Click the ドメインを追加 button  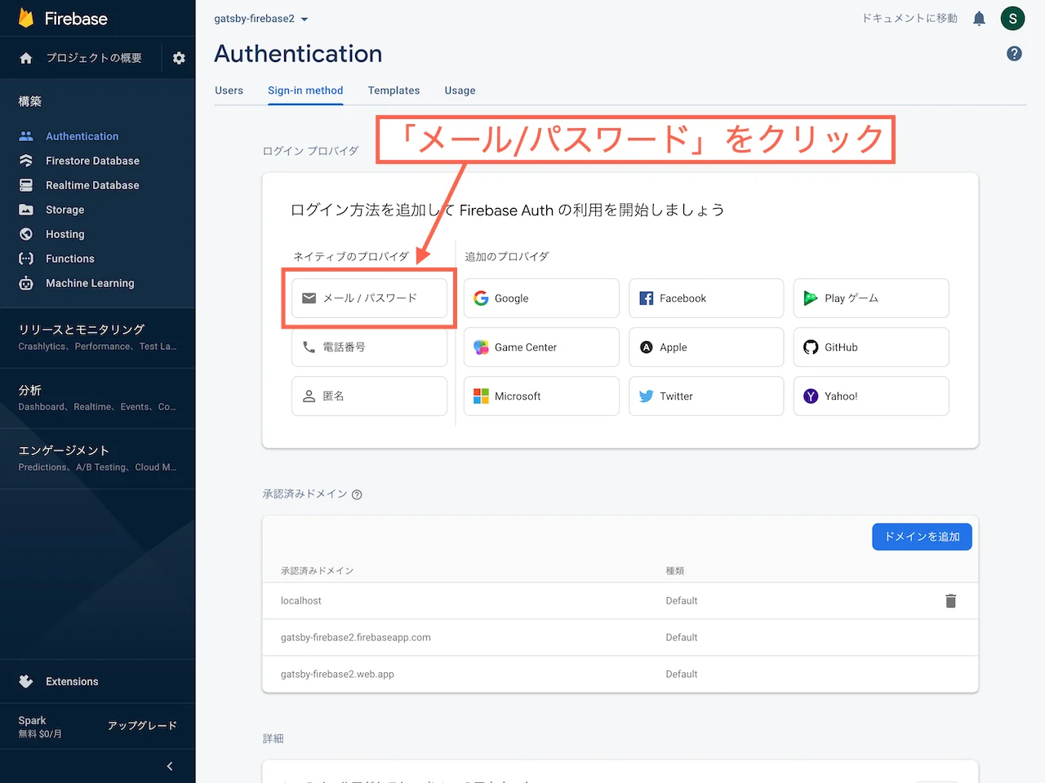pyautogui.click(x=922, y=537)
